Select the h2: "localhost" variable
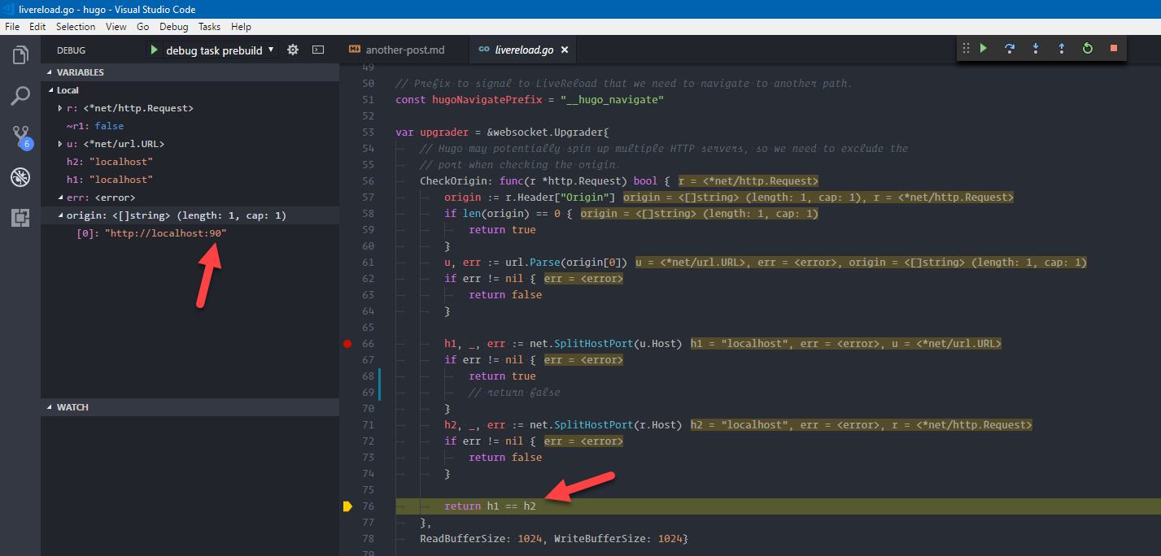This screenshot has height=556, width=1161. coord(110,162)
